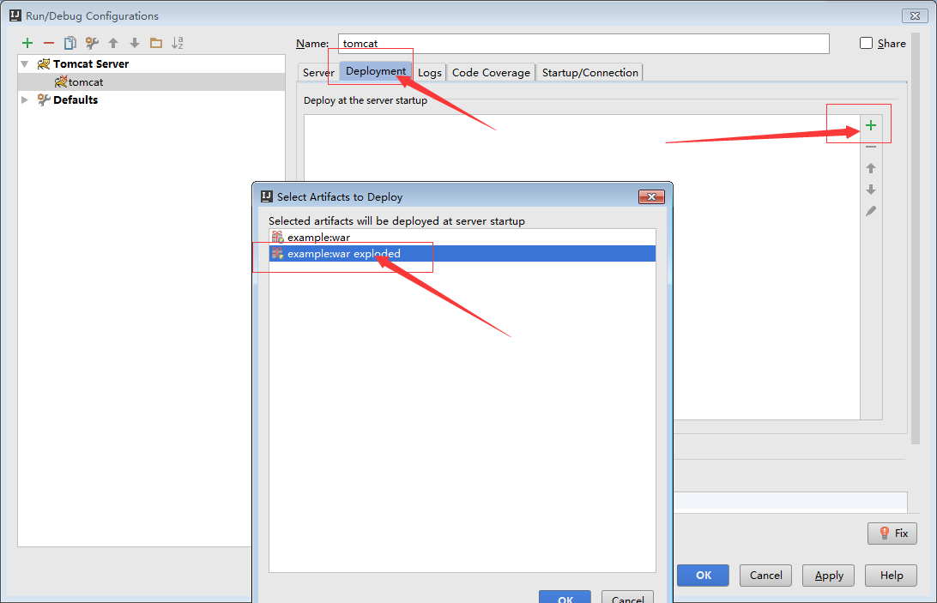Add artifact to deploy using green plus

[x=871, y=125]
